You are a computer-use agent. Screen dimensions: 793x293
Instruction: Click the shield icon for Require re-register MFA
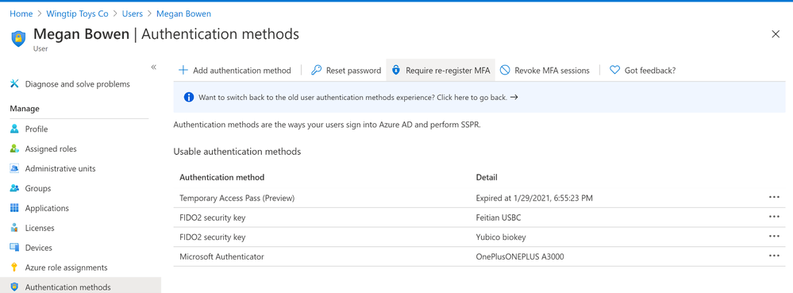click(x=396, y=71)
